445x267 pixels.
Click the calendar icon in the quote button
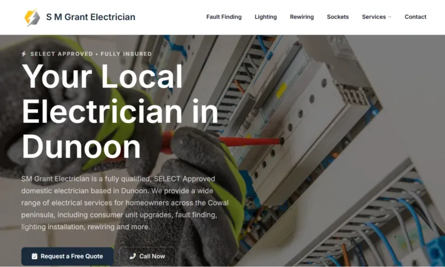pos(34,256)
